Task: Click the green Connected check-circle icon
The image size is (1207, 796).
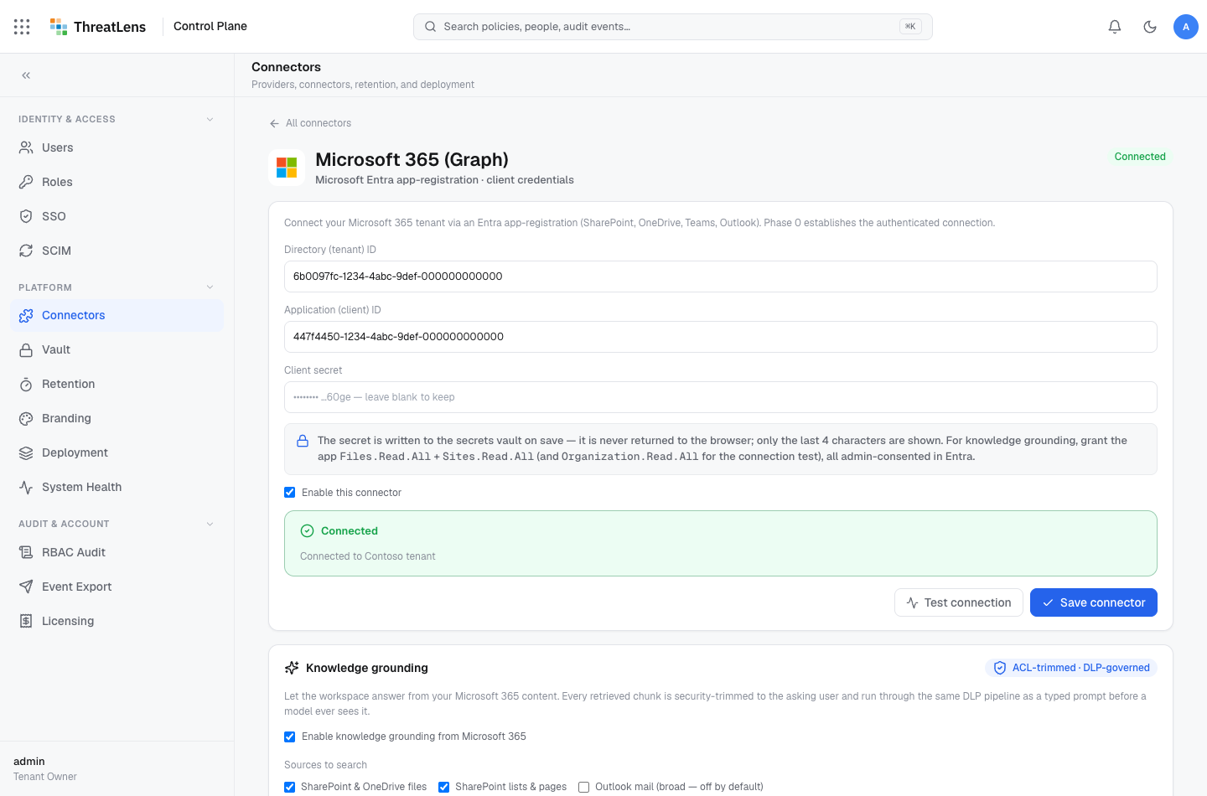Action: coord(307,531)
